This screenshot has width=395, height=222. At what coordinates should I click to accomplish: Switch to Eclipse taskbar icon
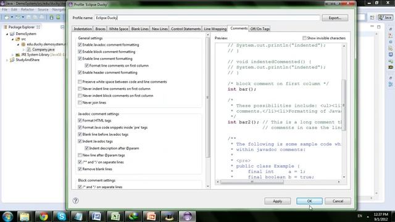pos(187,216)
